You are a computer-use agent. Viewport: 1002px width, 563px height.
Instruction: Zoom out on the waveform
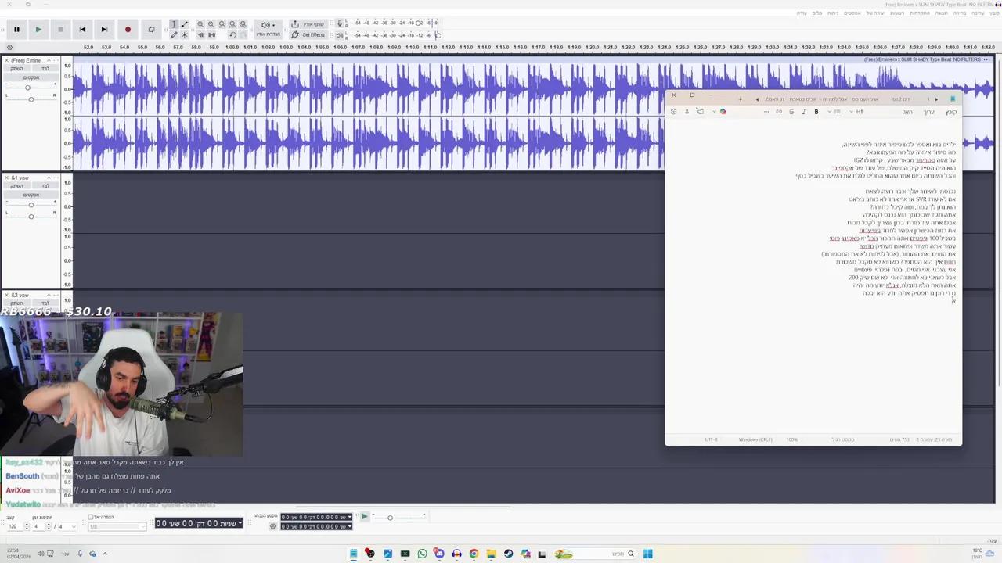tap(211, 24)
